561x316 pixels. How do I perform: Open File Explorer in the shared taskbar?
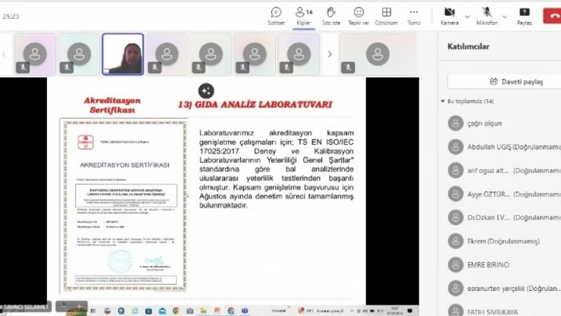[203, 311]
